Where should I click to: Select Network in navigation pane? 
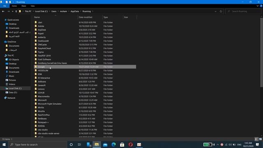[11, 98]
